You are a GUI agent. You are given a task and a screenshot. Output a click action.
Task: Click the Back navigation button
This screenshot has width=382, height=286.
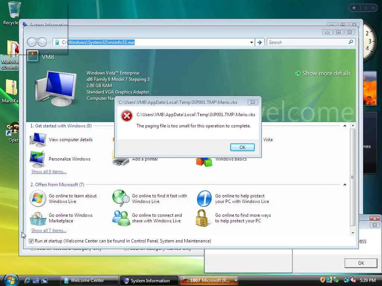(32, 42)
